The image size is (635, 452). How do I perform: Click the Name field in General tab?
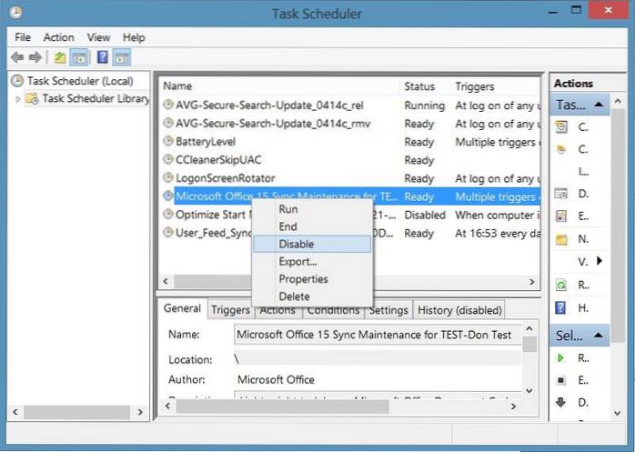(x=377, y=334)
